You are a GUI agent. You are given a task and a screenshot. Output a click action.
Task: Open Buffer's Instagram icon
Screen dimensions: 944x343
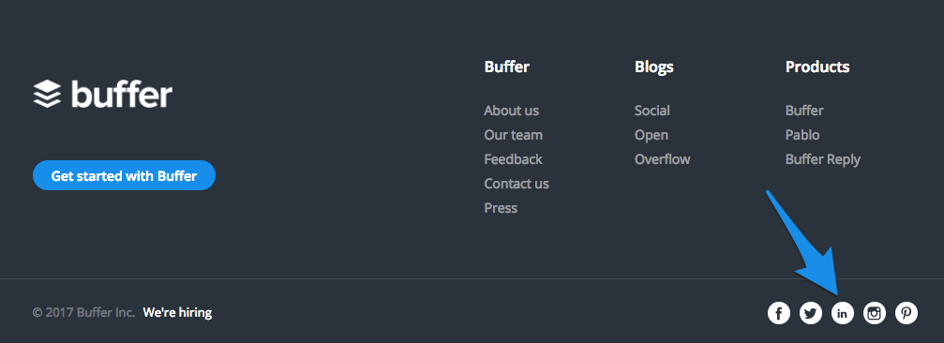click(875, 313)
